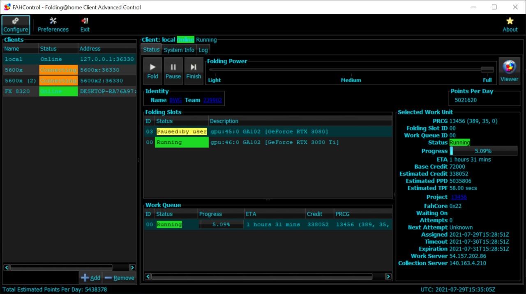Image resolution: width=526 pixels, height=294 pixels.
Task: Open Preferences from the toolbar
Action: [x=53, y=25]
